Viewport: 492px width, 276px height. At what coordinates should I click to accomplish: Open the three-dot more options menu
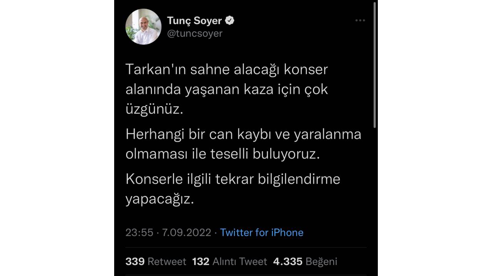(360, 21)
